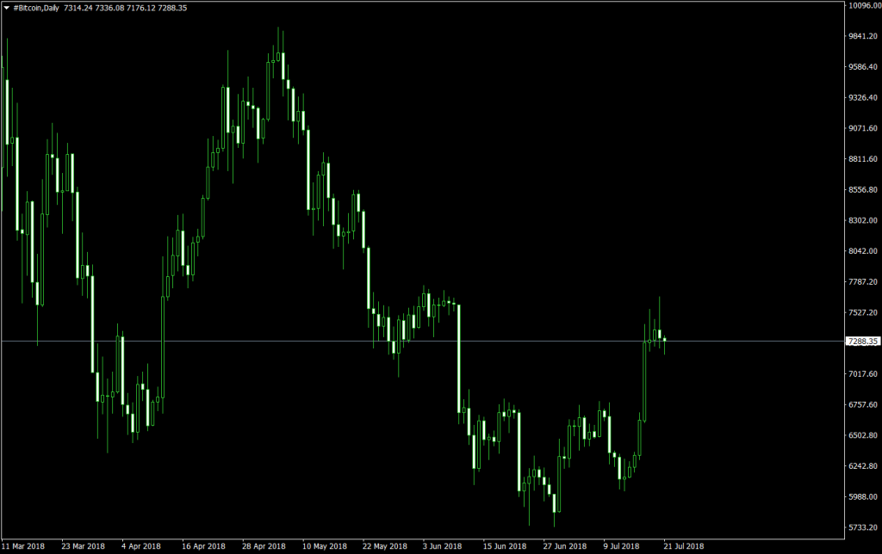This screenshot has height=554, width=882.
Task: Select the current price label 7288.35
Action: (x=862, y=341)
